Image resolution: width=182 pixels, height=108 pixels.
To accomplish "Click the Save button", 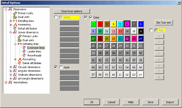I will click(150, 102).
